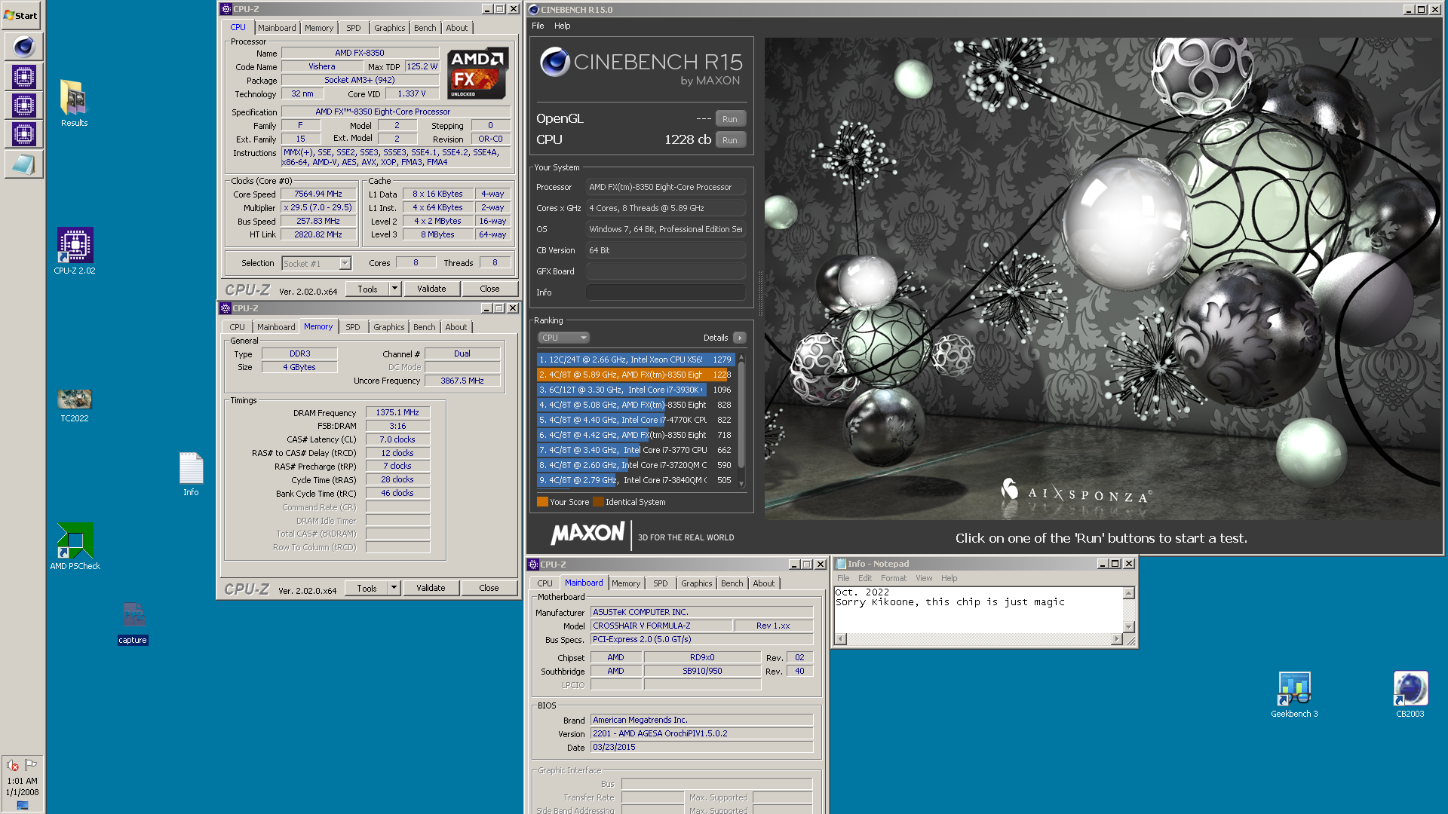The height and width of the screenshot is (814, 1448).
Task: Click the Action Center flag tray icon
Action: point(31,764)
